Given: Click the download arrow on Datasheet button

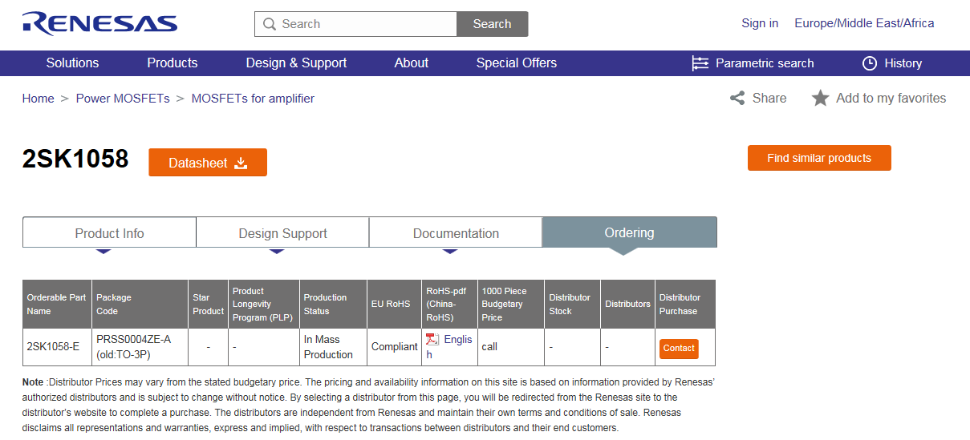Looking at the screenshot, I should click(241, 163).
